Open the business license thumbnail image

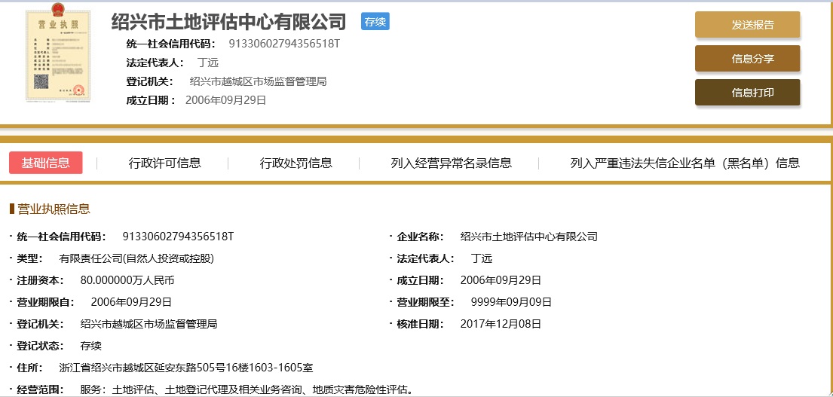[57, 56]
